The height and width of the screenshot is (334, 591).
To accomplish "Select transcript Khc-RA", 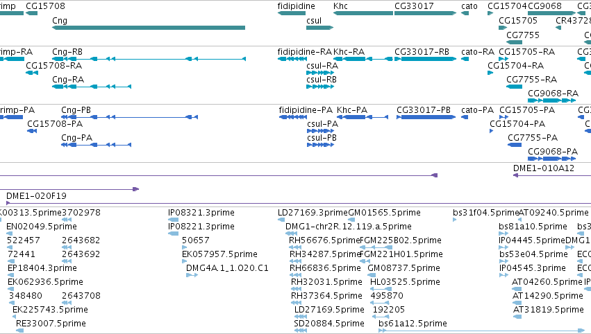I will point(363,59).
